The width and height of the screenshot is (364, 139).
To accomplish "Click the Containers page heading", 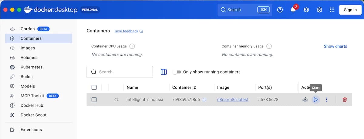I will pos(98,31).
